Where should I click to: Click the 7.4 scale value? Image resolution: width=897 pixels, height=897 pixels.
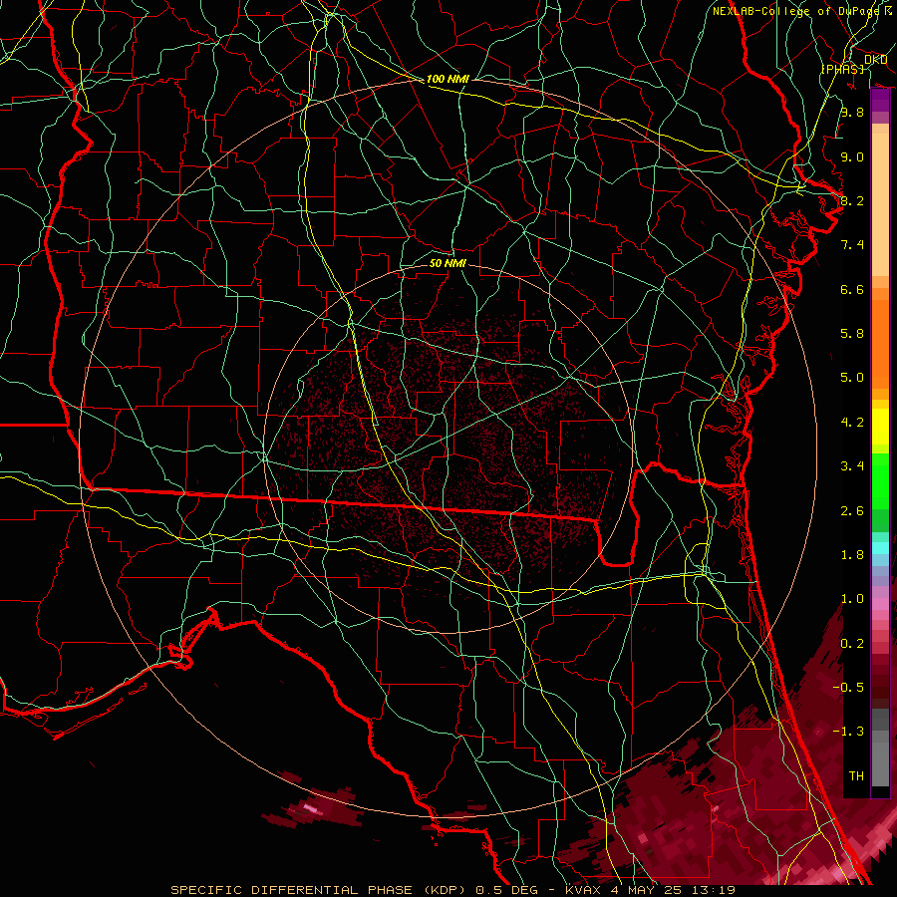tap(852, 245)
